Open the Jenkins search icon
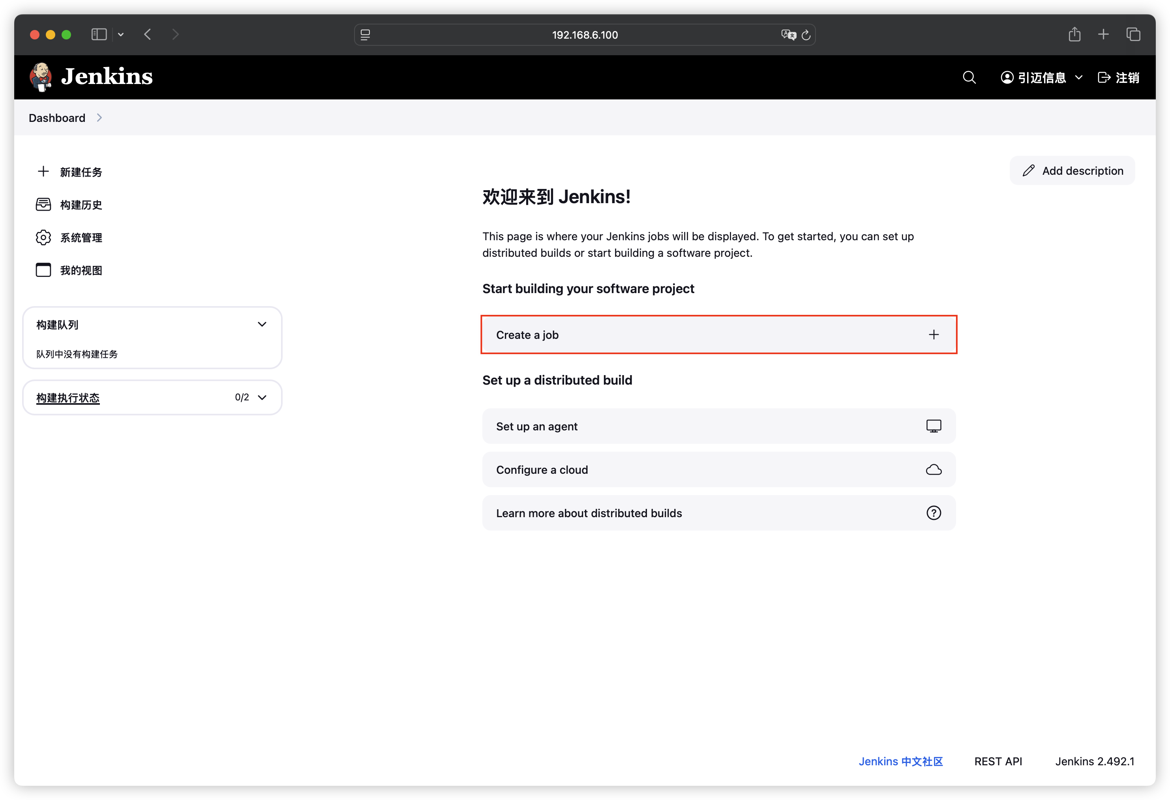This screenshot has height=800, width=1170. 969,77
